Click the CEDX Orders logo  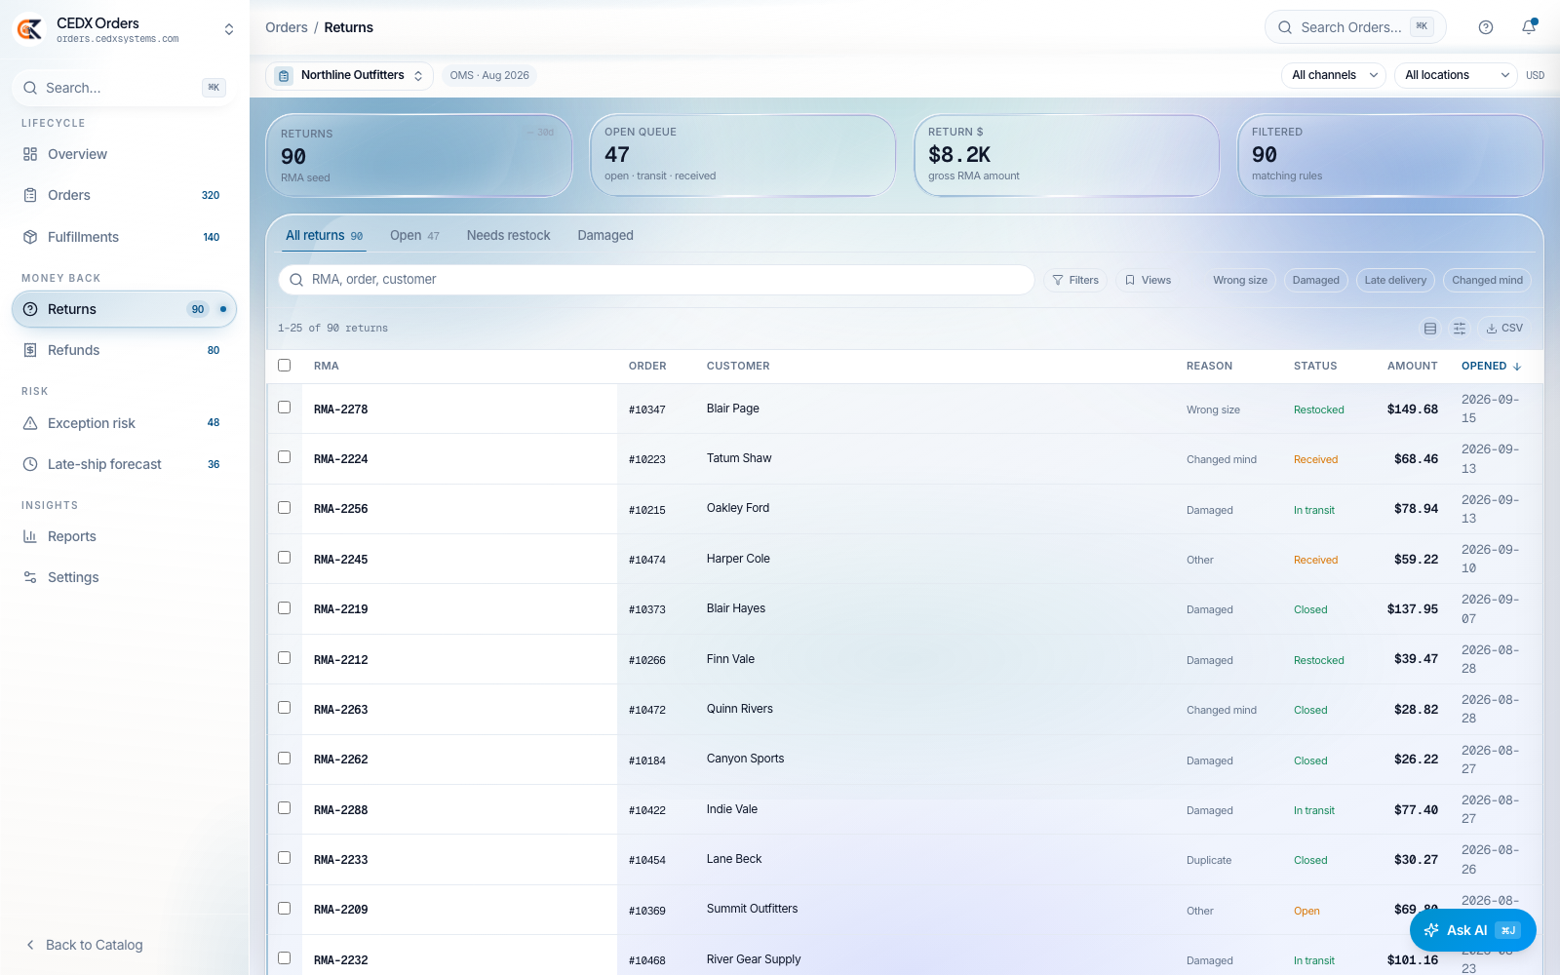point(29,29)
